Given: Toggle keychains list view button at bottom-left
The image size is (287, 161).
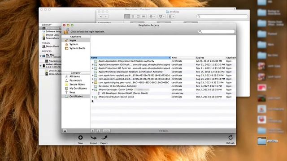Looking at the screenshot, I should click(65, 131).
